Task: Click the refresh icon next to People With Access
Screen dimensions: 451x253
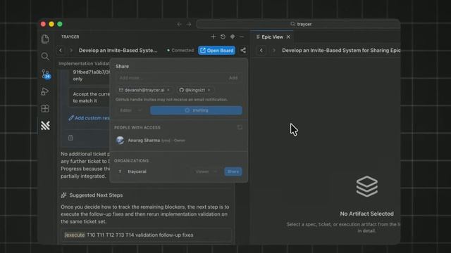Action: pos(240,127)
